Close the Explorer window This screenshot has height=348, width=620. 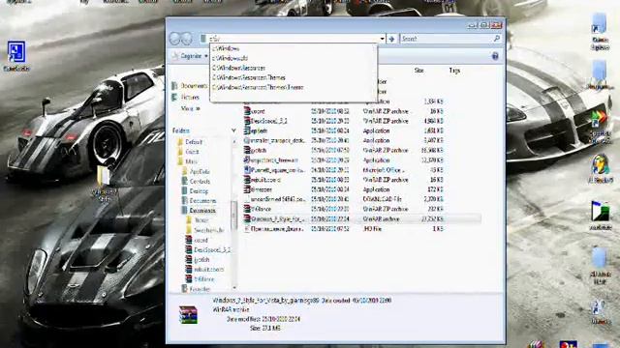pos(497,25)
